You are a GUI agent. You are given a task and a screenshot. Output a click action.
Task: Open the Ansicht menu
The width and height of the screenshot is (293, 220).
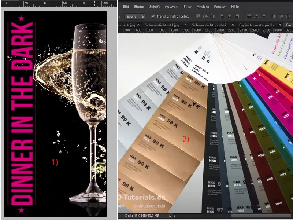[203, 7]
